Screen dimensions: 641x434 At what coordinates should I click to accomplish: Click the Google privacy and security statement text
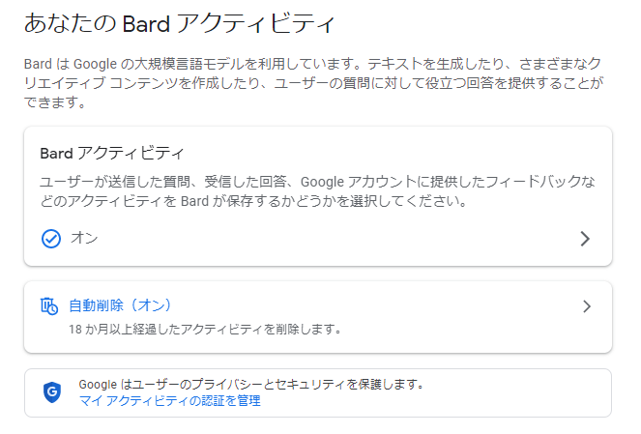point(251,384)
